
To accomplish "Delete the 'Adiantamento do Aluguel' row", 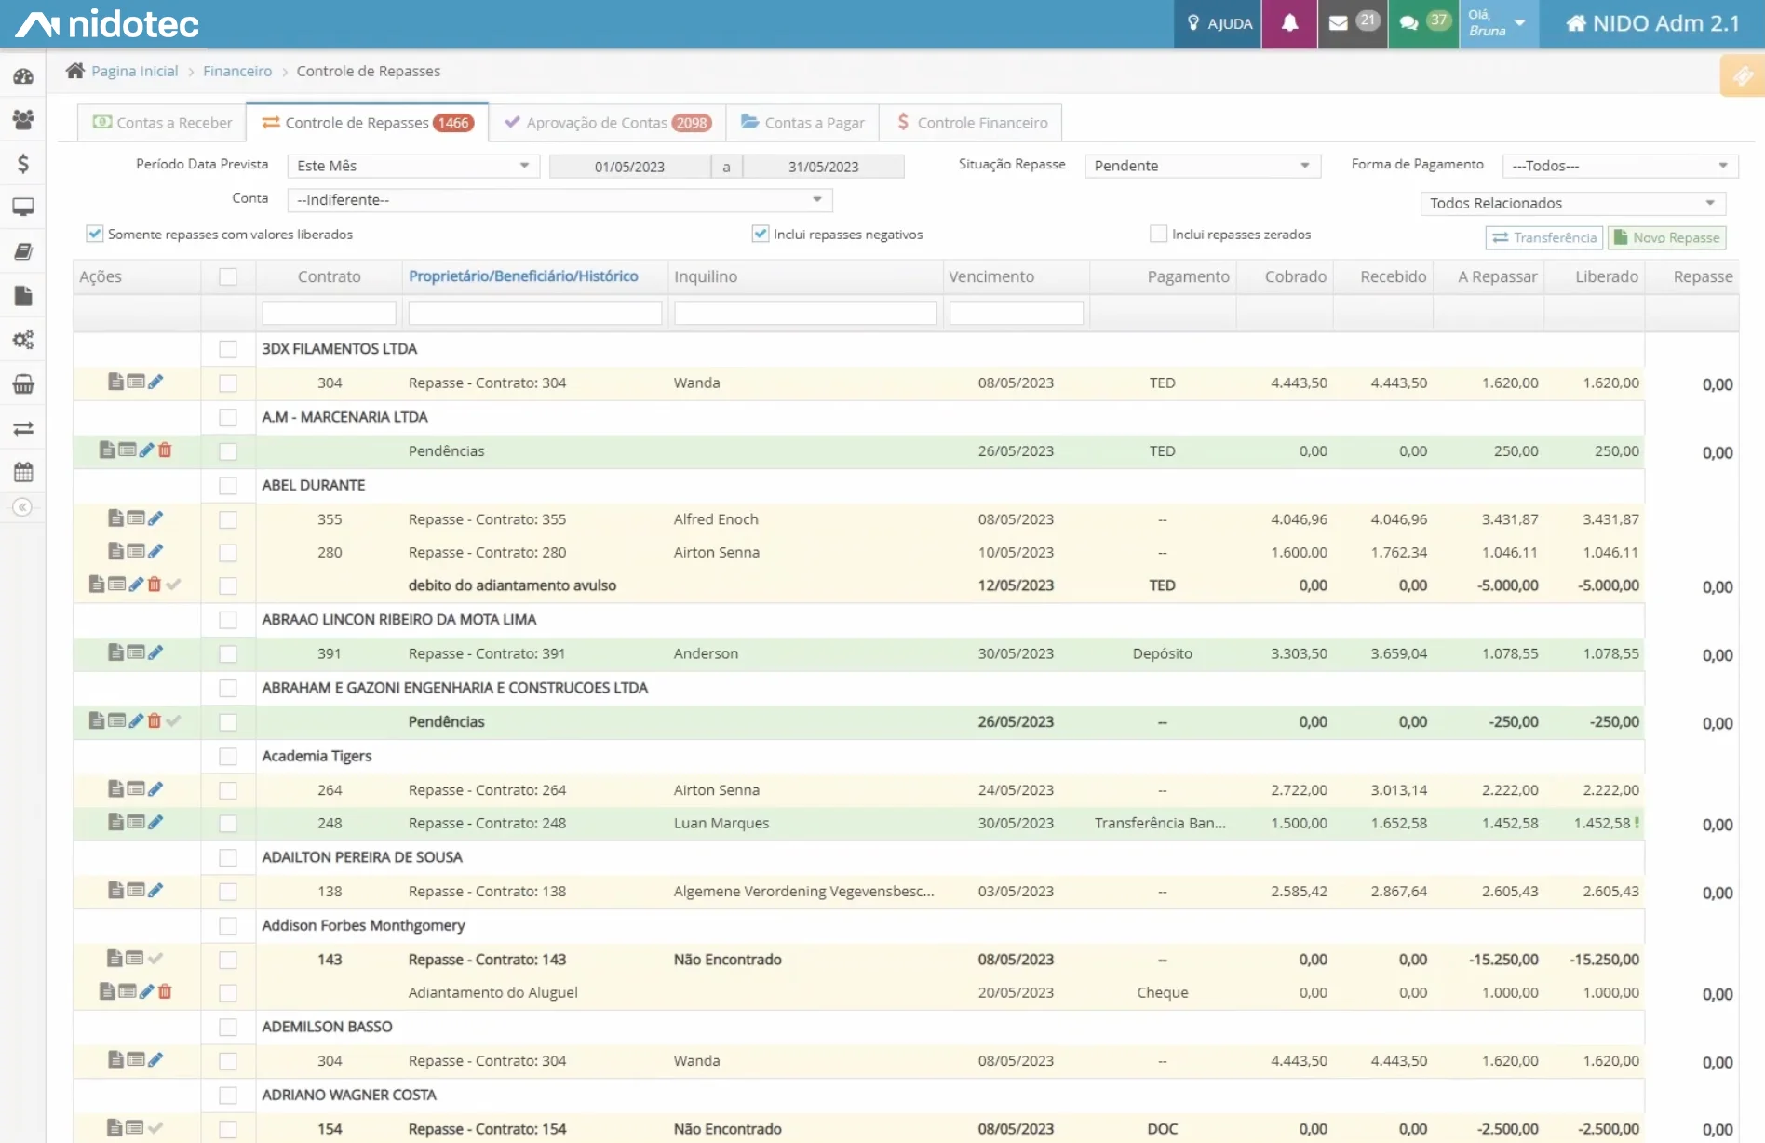I will [x=165, y=992].
